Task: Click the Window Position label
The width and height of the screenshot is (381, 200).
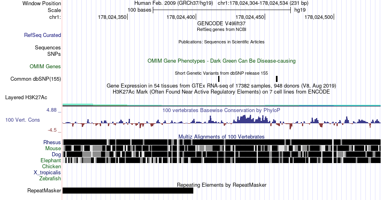Action: [x=42, y=3]
